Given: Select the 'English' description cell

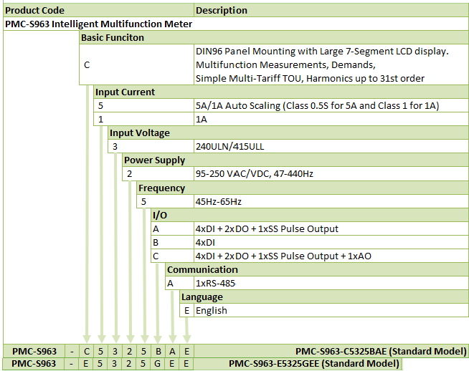Looking at the screenshot, I should tap(331, 311).
